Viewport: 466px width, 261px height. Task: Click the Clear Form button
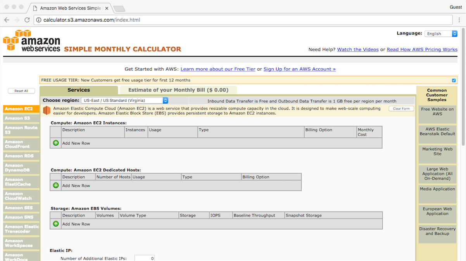pos(401,109)
